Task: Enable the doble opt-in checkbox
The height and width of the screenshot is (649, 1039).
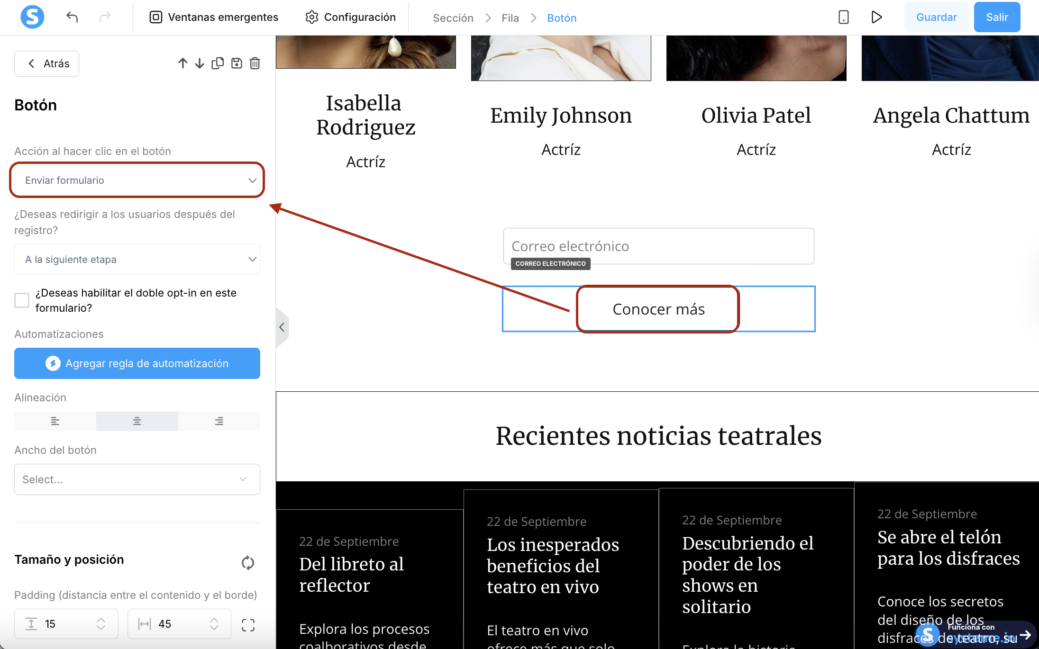Action: click(x=22, y=300)
